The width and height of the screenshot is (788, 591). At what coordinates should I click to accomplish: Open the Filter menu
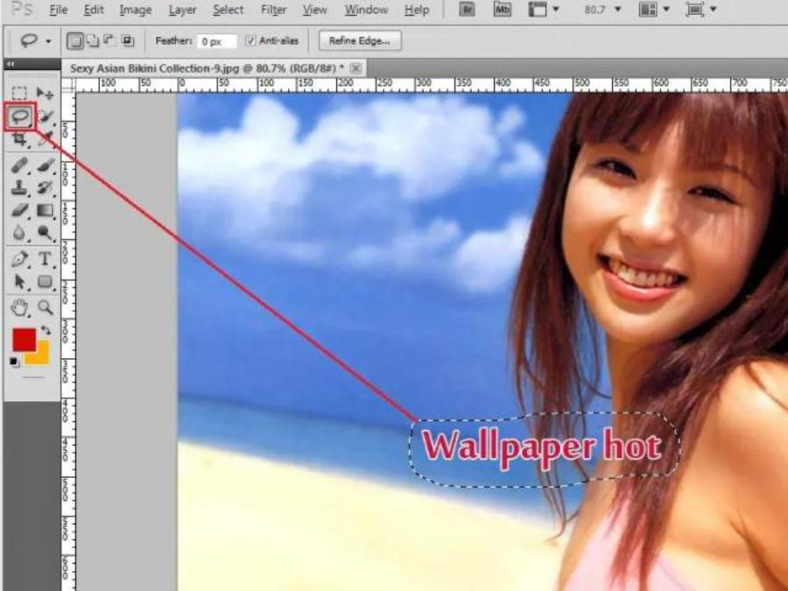point(273,11)
